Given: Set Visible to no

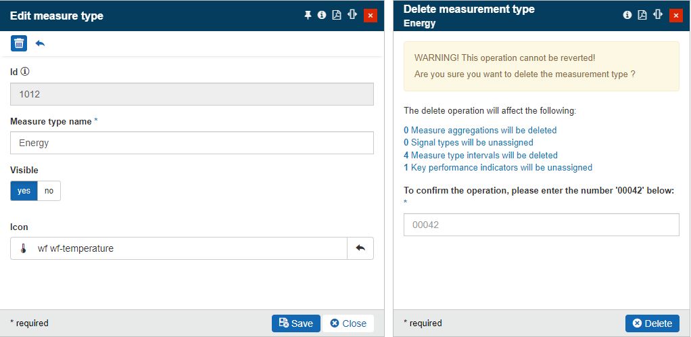Looking at the screenshot, I should point(49,191).
